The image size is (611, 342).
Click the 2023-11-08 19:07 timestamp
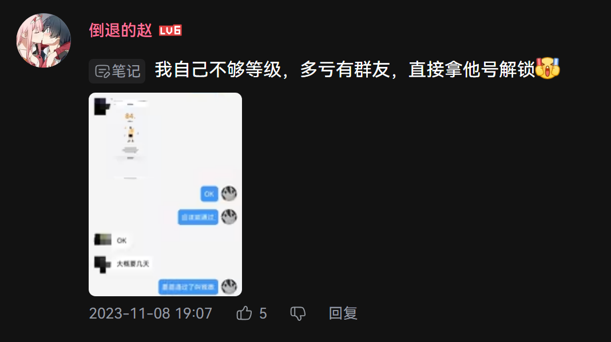pyautogui.click(x=150, y=313)
